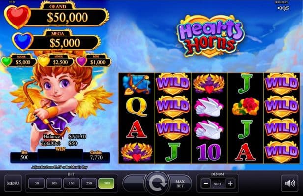303x196 pixels.
Task: Click the red Grand jackpot heart
Action: coord(18,17)
